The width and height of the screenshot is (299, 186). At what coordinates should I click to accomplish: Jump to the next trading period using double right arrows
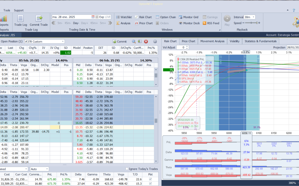click(110, 23)
